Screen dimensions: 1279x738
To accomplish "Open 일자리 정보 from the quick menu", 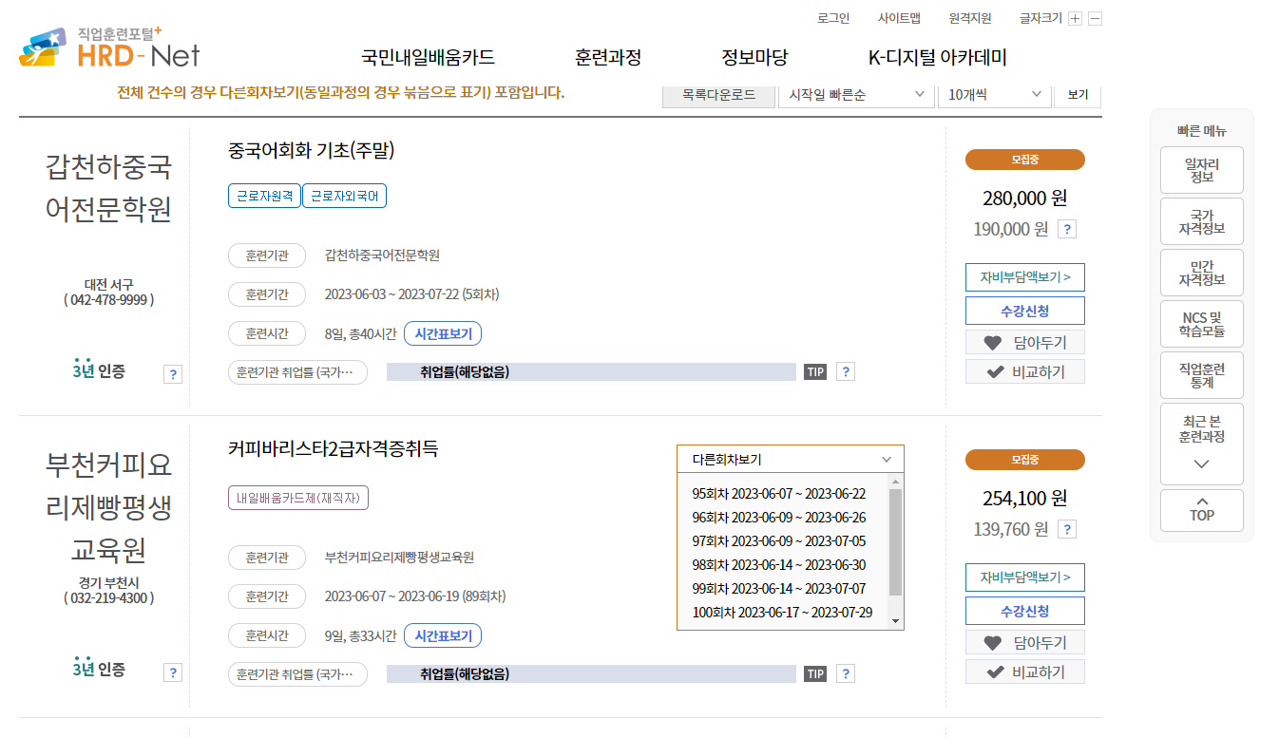I will pos(1201,170).
